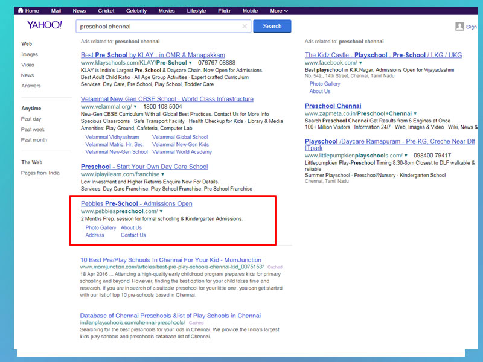Open Flickr in the top navigation
The width and height of the screenshot is (483, 362).
pos(224,11)
